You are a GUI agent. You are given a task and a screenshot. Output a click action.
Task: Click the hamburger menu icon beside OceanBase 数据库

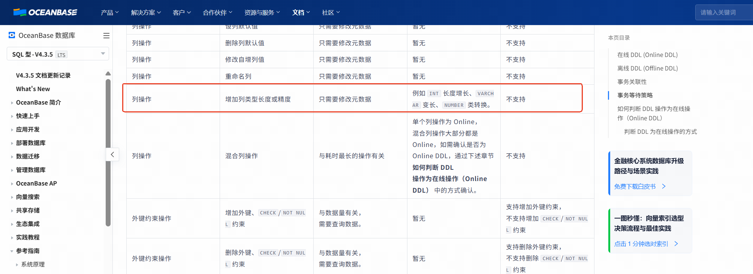pos(106,36)
